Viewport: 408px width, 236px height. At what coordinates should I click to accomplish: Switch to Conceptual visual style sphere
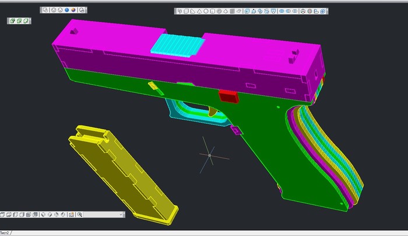74,10
